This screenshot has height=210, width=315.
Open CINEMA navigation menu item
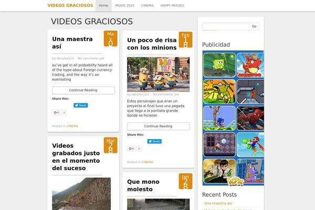click(147, 5)
